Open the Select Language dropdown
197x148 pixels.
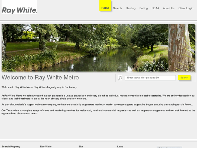pyautogui.click(x=169, y=147)
